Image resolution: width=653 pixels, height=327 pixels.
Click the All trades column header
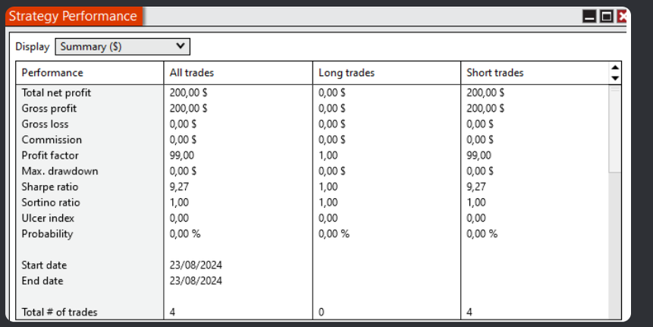(x=192, y=73)
